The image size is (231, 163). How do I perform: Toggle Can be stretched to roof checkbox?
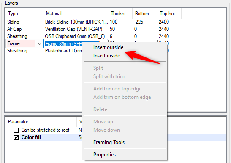click(x=16, y=130)
